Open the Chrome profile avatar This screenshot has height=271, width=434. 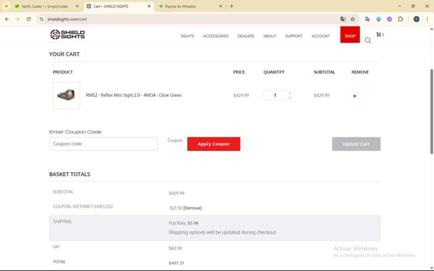[416, 19]
